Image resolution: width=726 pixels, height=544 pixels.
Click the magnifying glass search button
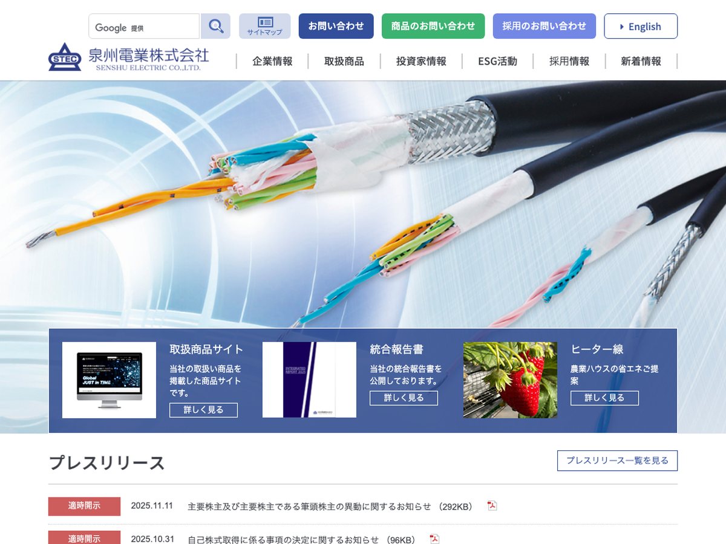(x=215, y=27)
